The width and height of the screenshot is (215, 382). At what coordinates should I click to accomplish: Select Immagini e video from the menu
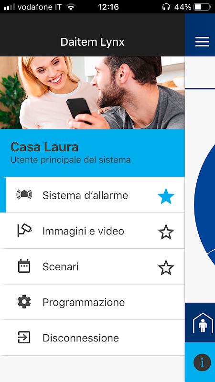(92, 231)
